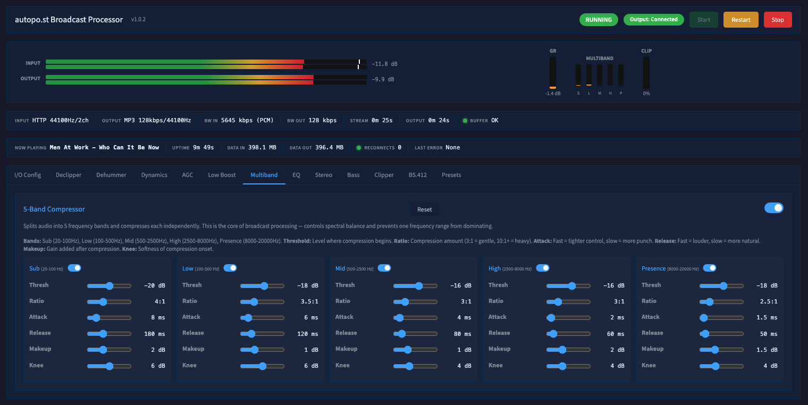Viewport: 808px width, 405px height.
Task: Click the GR gain reduction meter
Action: [553, 73]
